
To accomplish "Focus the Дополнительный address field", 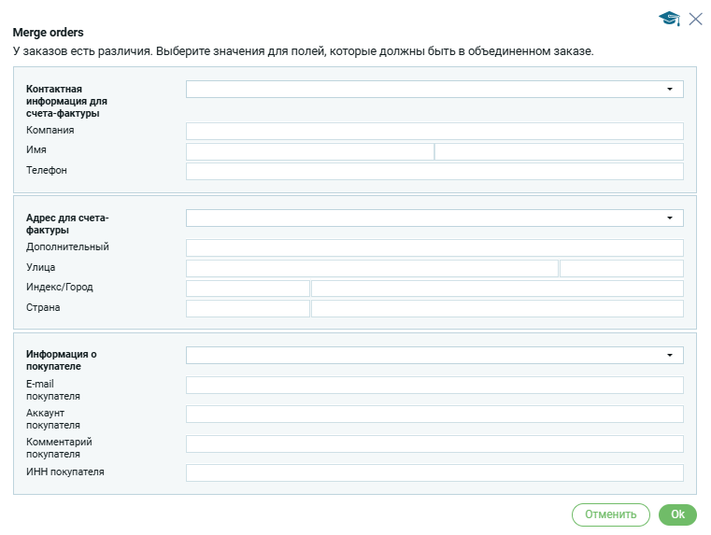I will tap(434, 248).
